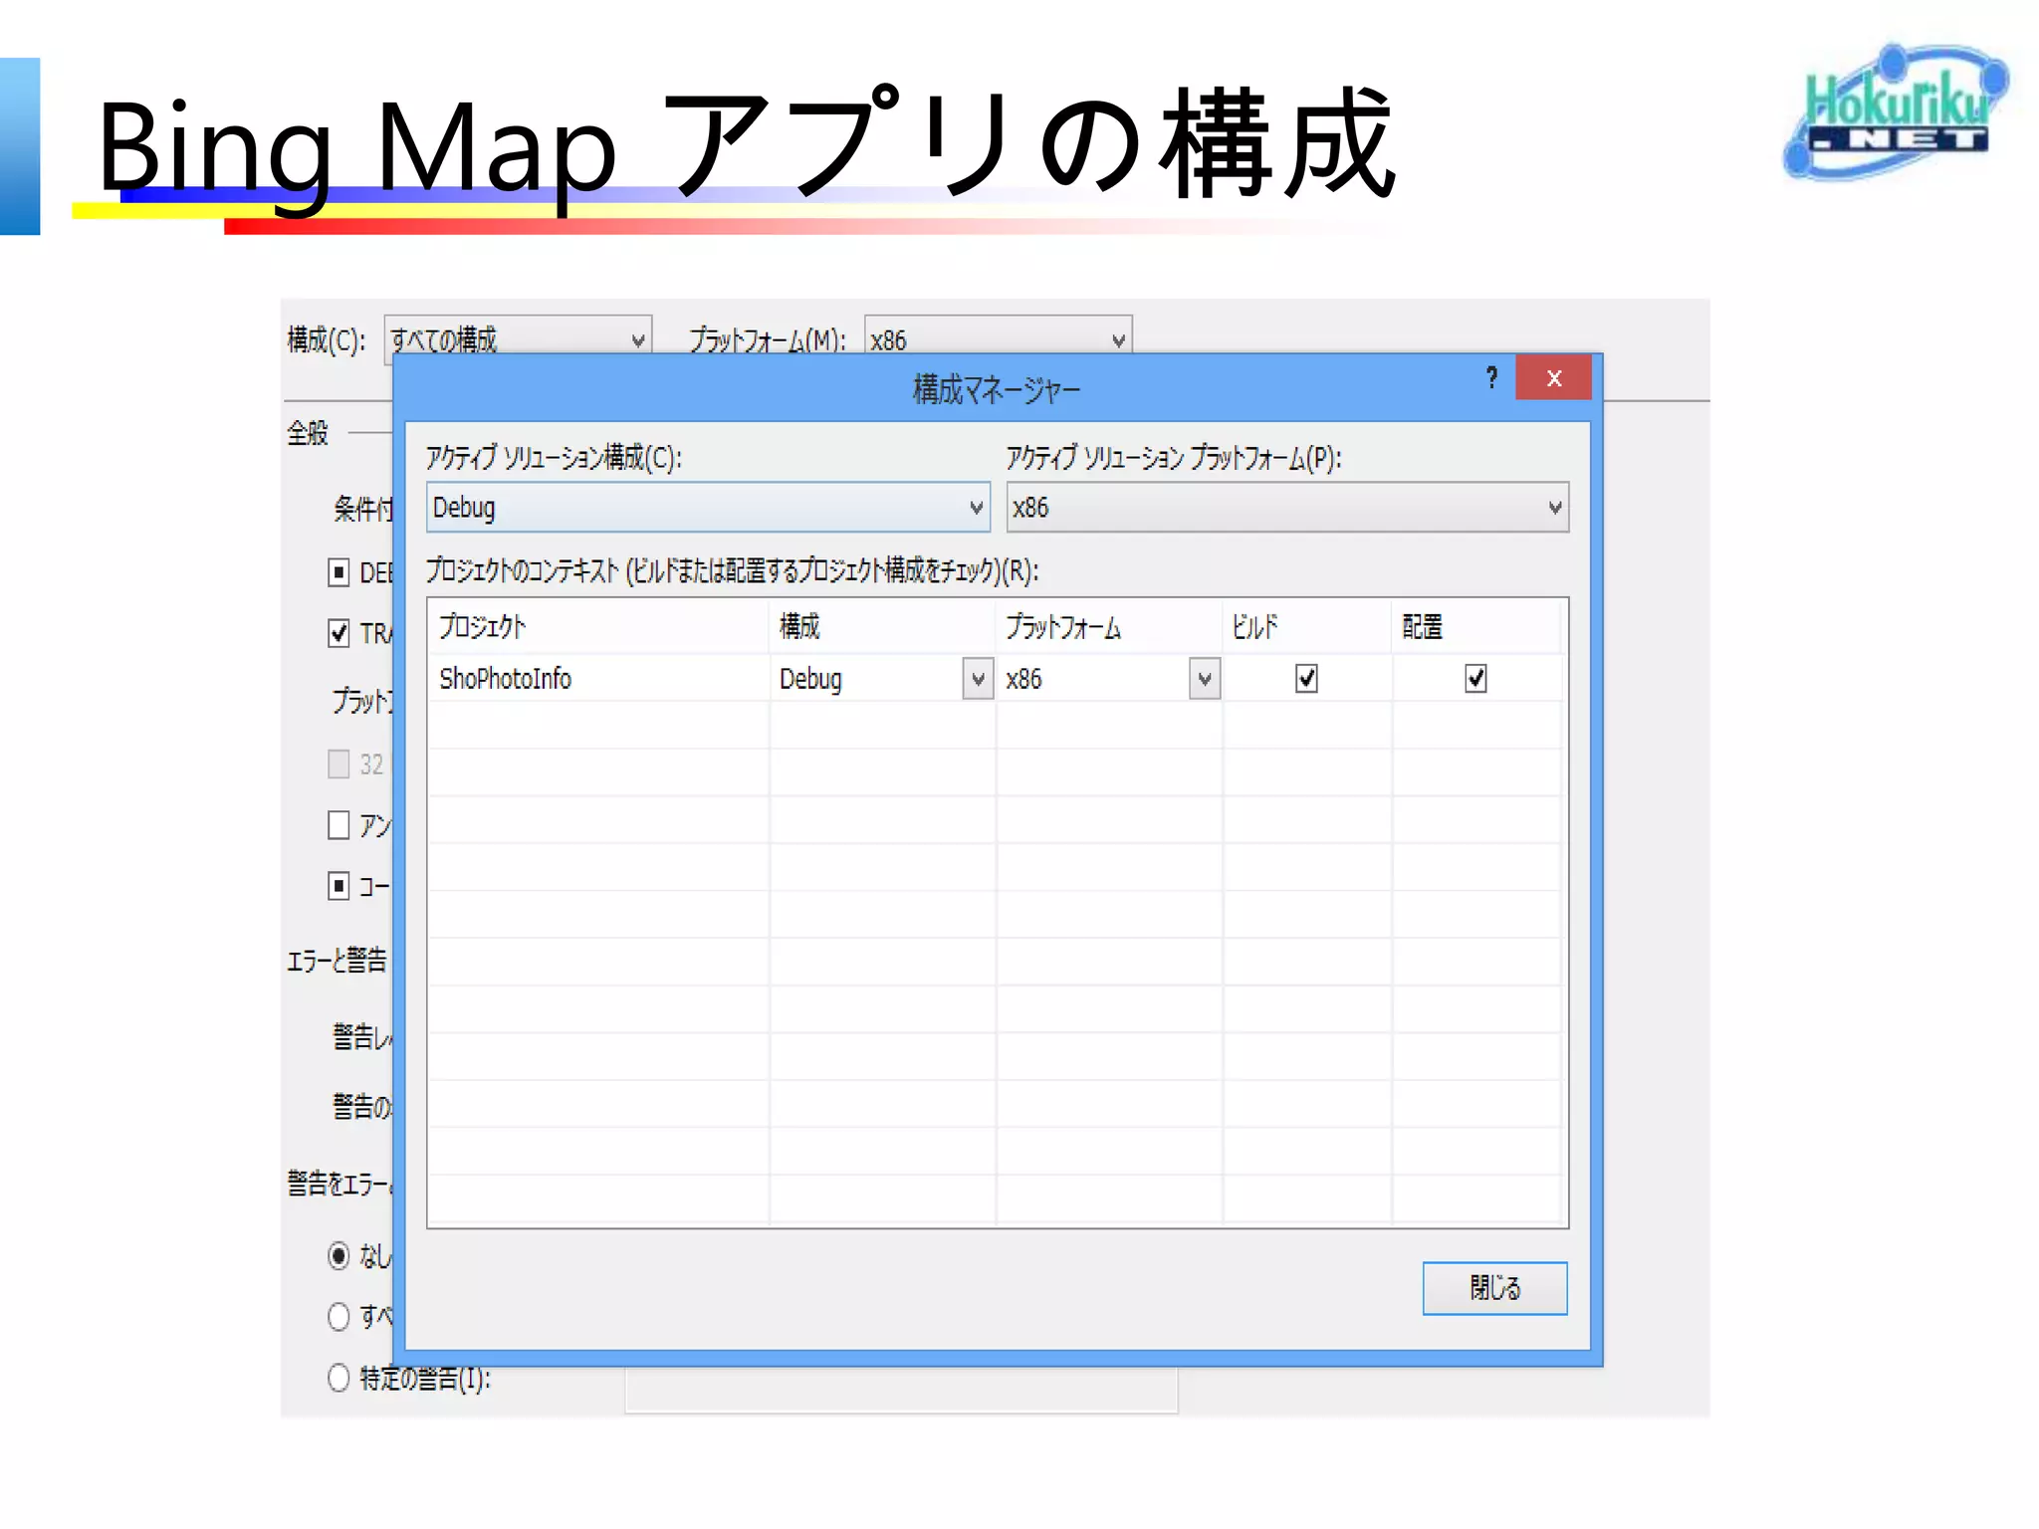Toggle the DEBUG constant checkbox in background
Screen dimensions: 2039x1529
point(339,572)
